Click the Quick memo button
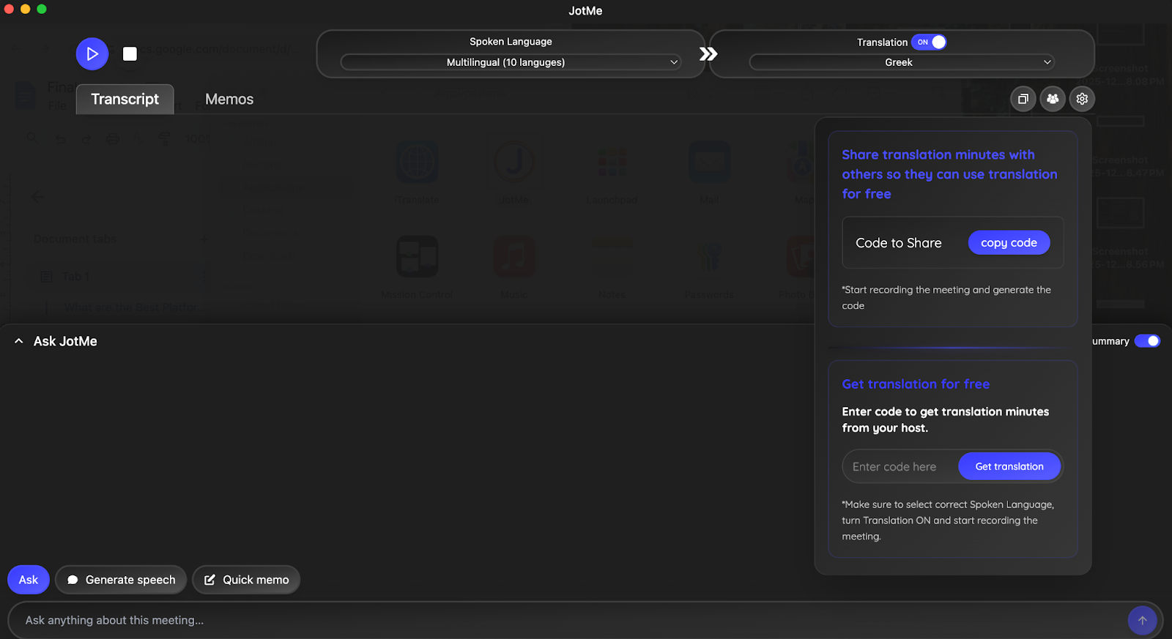This screenshot has height=639, width=1172. coord(246,580)
